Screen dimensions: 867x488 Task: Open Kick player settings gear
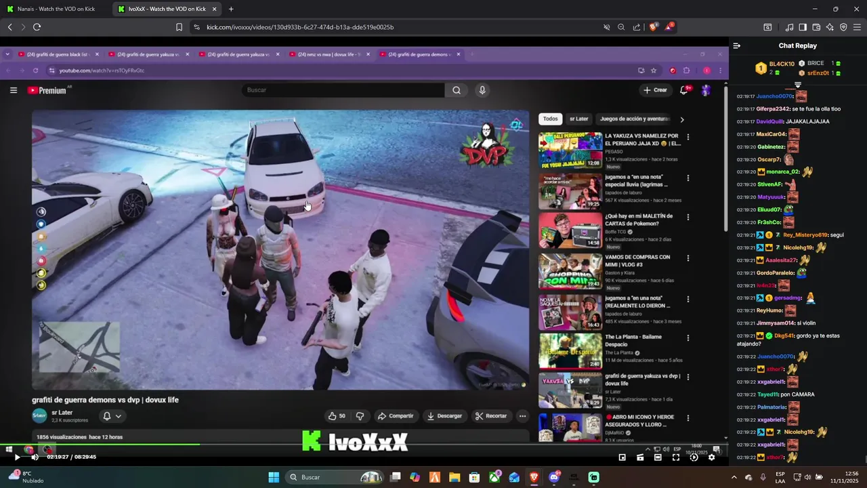point(711,457)
